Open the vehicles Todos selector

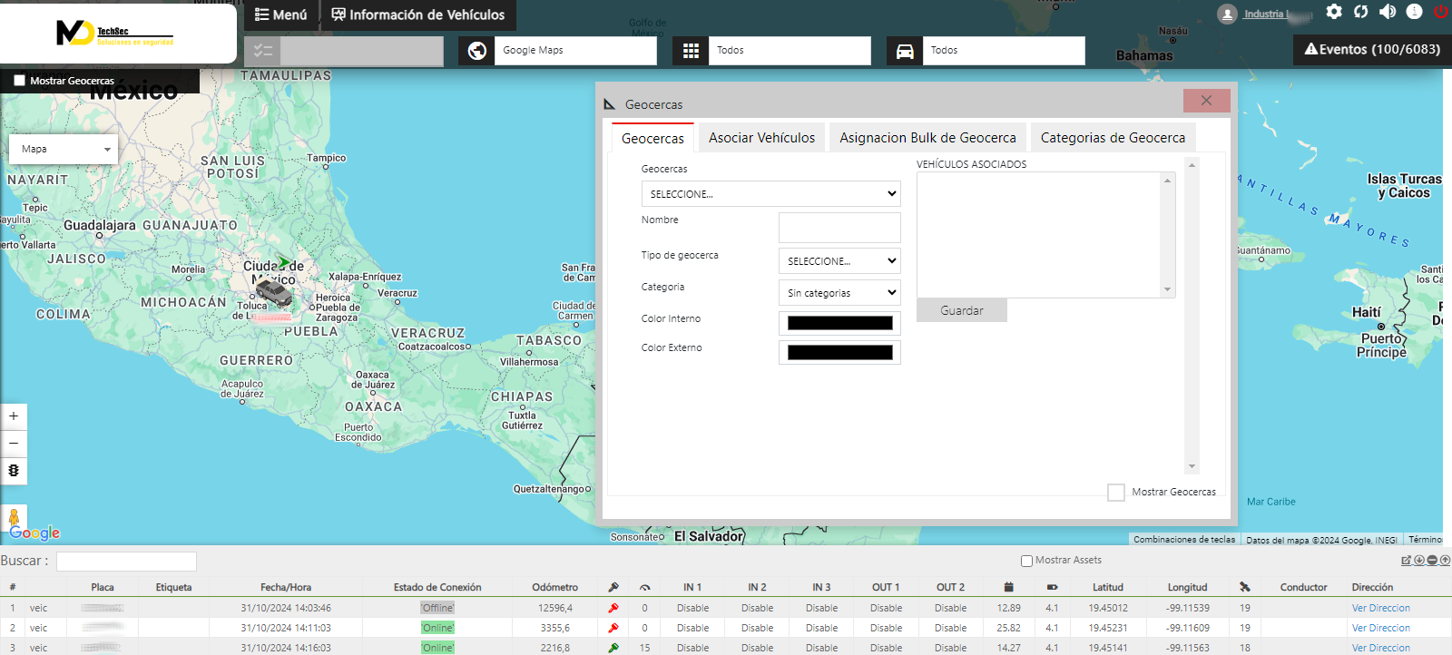pos(1004,51)
